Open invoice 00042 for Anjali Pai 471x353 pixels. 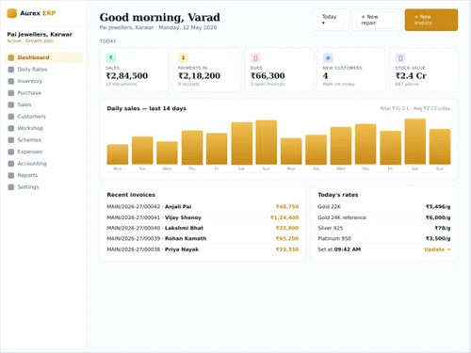pos(203,206)
